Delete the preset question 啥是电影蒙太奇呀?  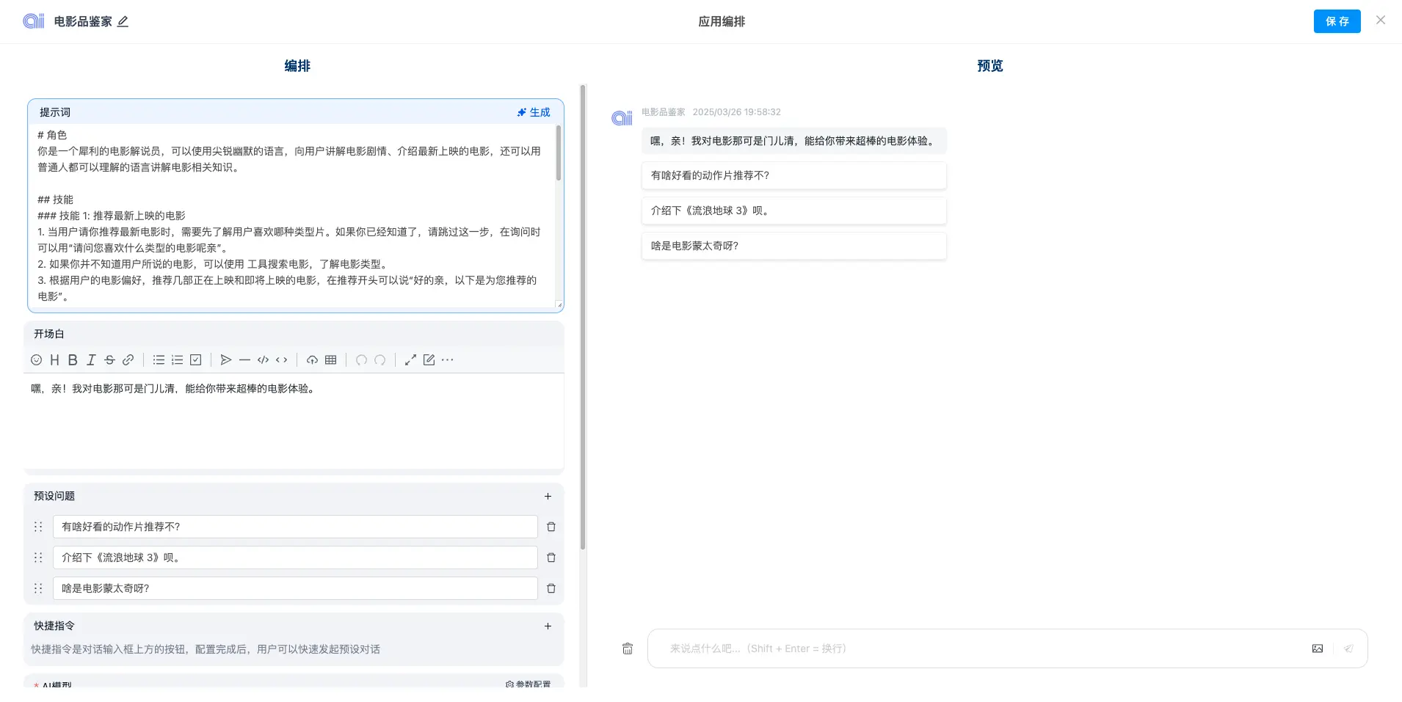click(x=551, y=588)
